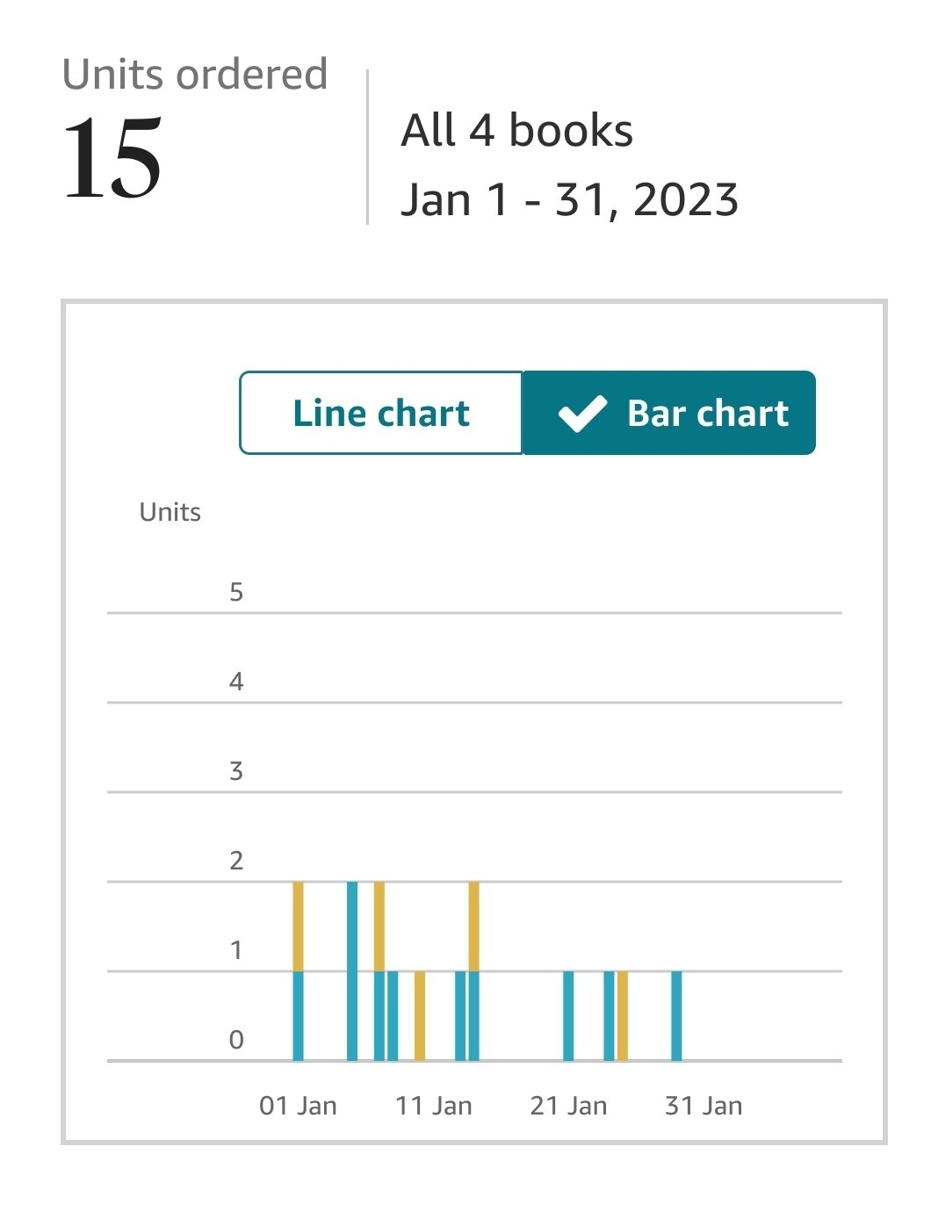Switch to the Line chart view

pyautogui.click(x=381, y=413)
